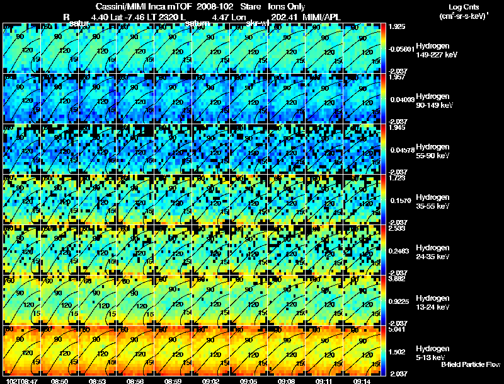The width and height of the screenshot is (504, 384).
Task: Select the 'Hydrogen 35-55 keV' row label
Action: click(x=433, y=202)
